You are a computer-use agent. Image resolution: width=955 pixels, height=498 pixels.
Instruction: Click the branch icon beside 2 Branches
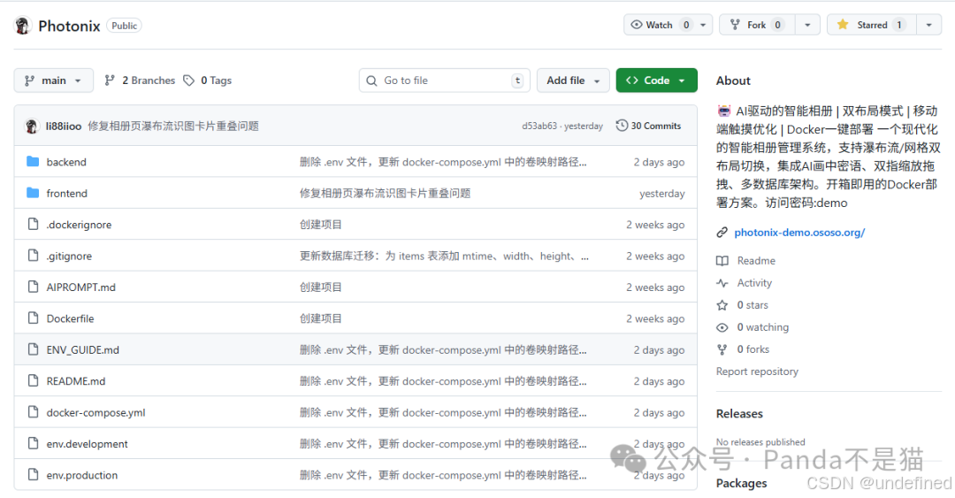tap(110, 80)
